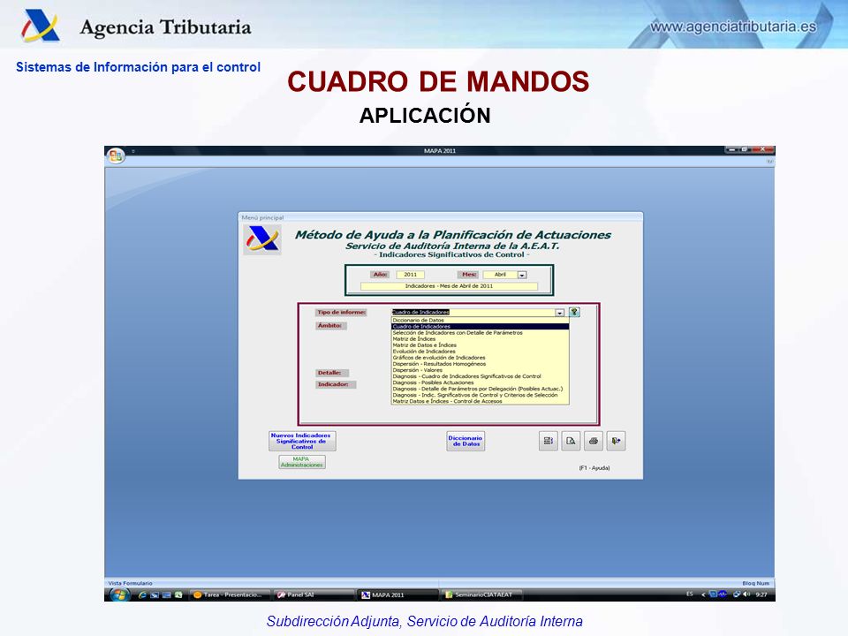
Task: Select Cuadro de Indicadores list entry
Action: click(x=480, y=327)
